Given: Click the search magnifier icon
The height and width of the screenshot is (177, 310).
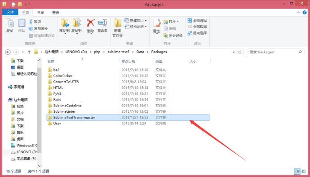Looking at the screenshot, I should 300,52.
